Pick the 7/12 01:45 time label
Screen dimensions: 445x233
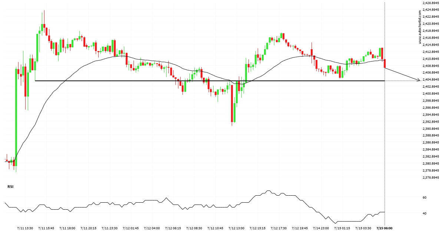click(131, 228)
